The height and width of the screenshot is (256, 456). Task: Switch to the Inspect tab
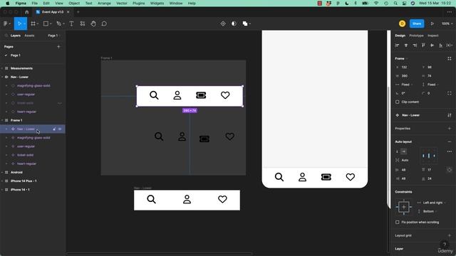click(x=432, y=36)
